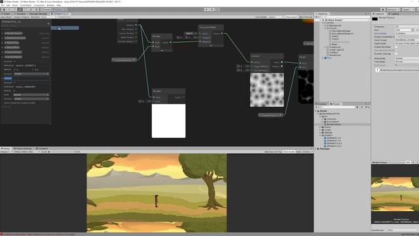The width and height of the screenshot is (419, 236).
Task: Open the Layers dropdown
Action: click(408, 10)
